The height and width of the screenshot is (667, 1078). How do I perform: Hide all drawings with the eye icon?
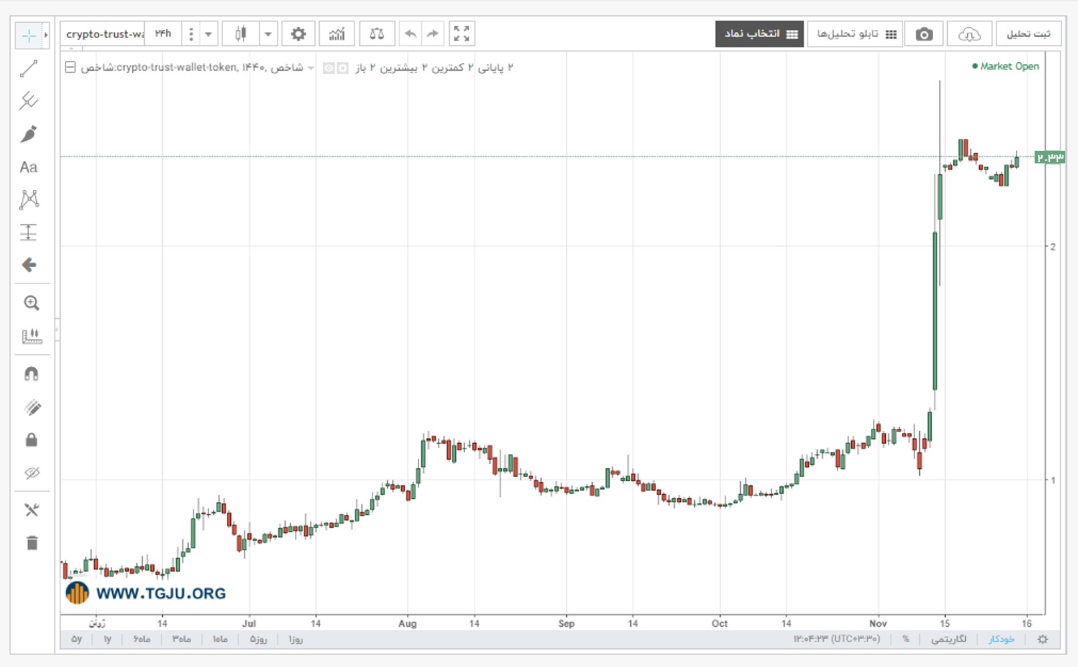click(31, 473)
